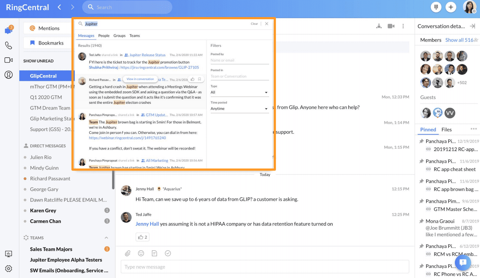Open the webinar.ringcentral.com link
Image resolution: width=480 pixels, height=278 pixels.
tap(127, 138)
